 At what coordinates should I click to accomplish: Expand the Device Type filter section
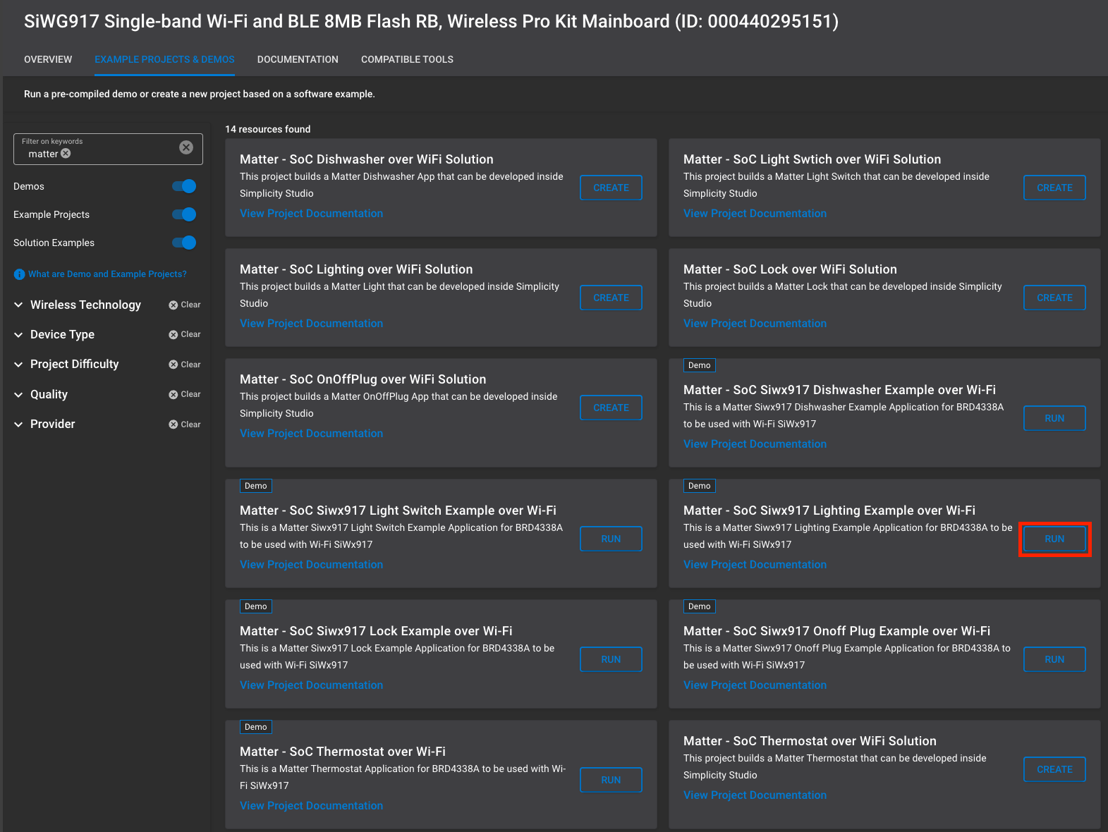pos(19,335)
